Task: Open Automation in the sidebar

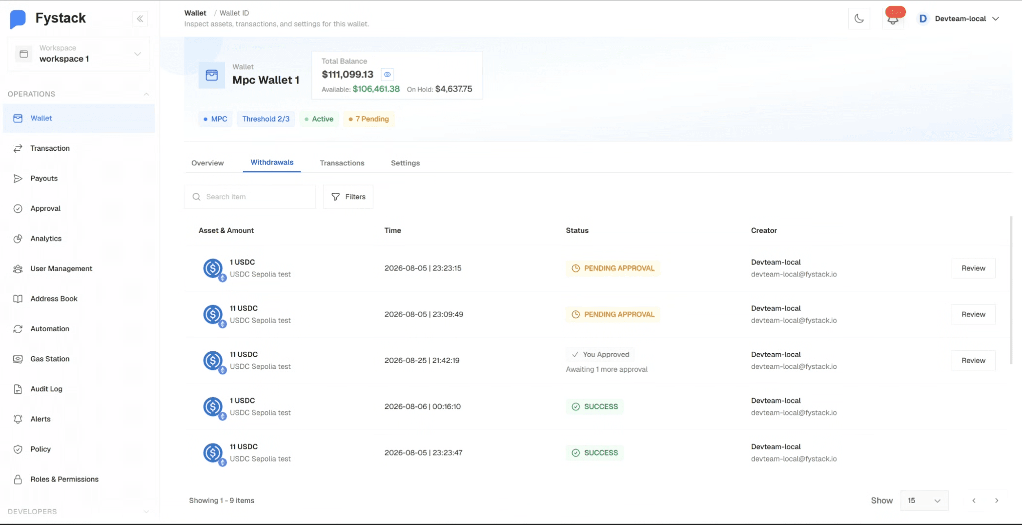Action: tap(79, 329)
